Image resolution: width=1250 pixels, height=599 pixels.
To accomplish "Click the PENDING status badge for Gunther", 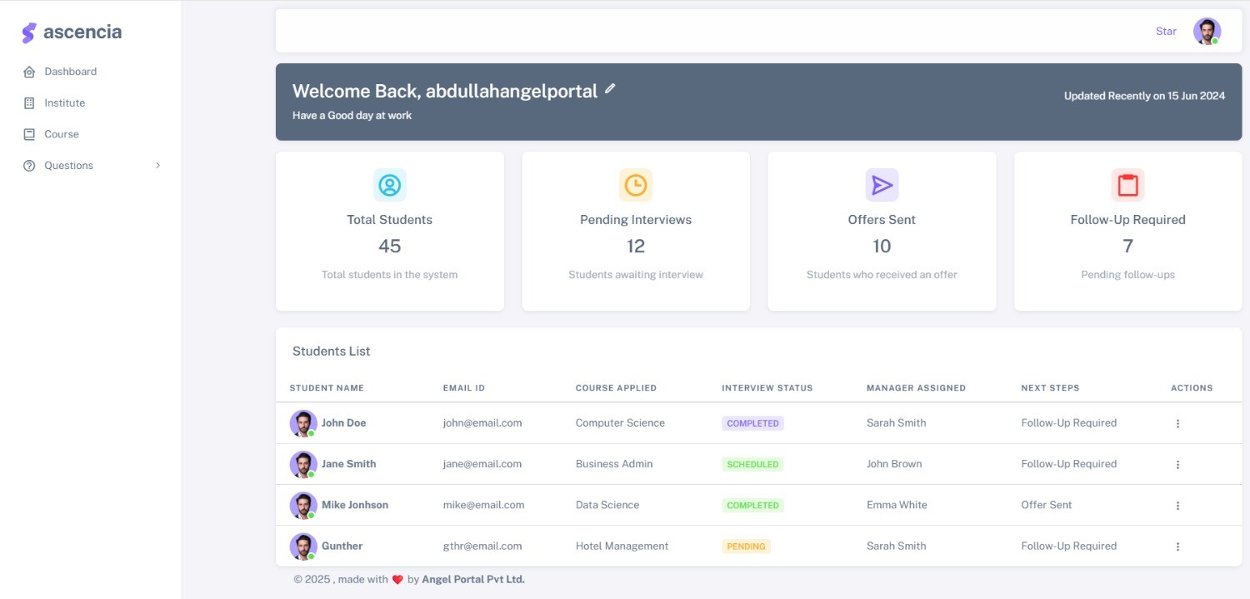I will pos(746,547).
